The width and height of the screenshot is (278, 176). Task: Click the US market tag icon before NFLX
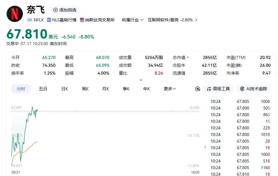[29, 20]
